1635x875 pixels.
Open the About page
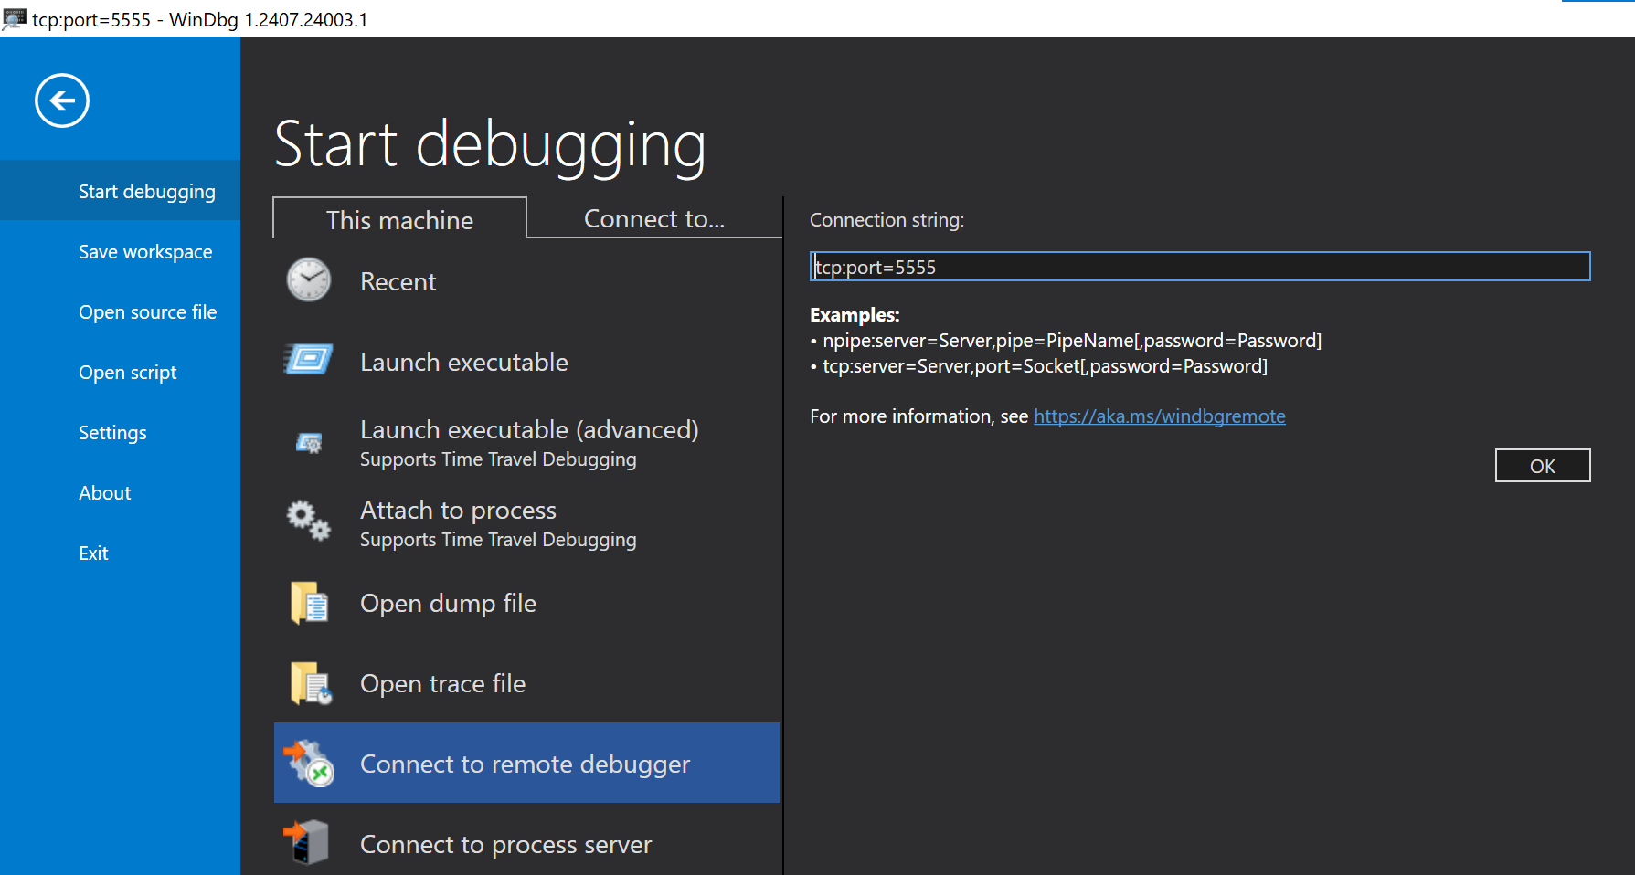104,492
